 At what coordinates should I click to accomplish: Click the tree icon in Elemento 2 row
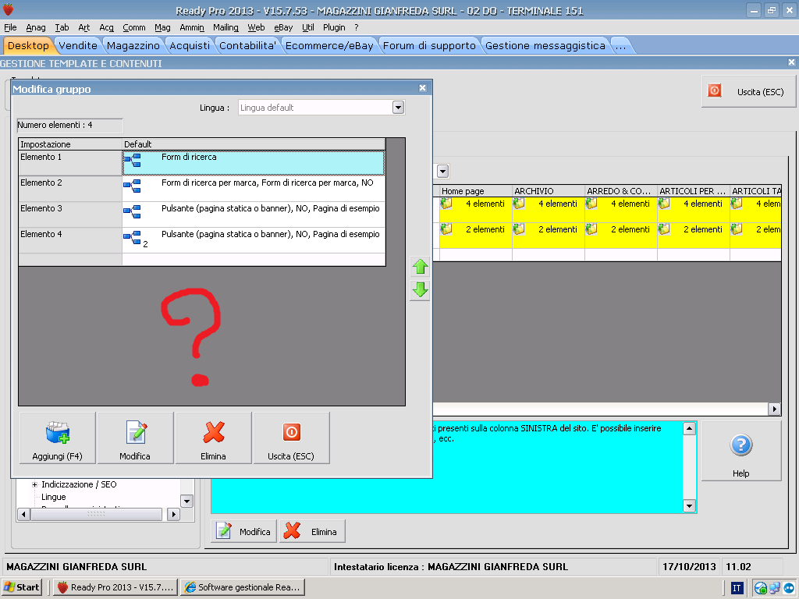[133, 186]
